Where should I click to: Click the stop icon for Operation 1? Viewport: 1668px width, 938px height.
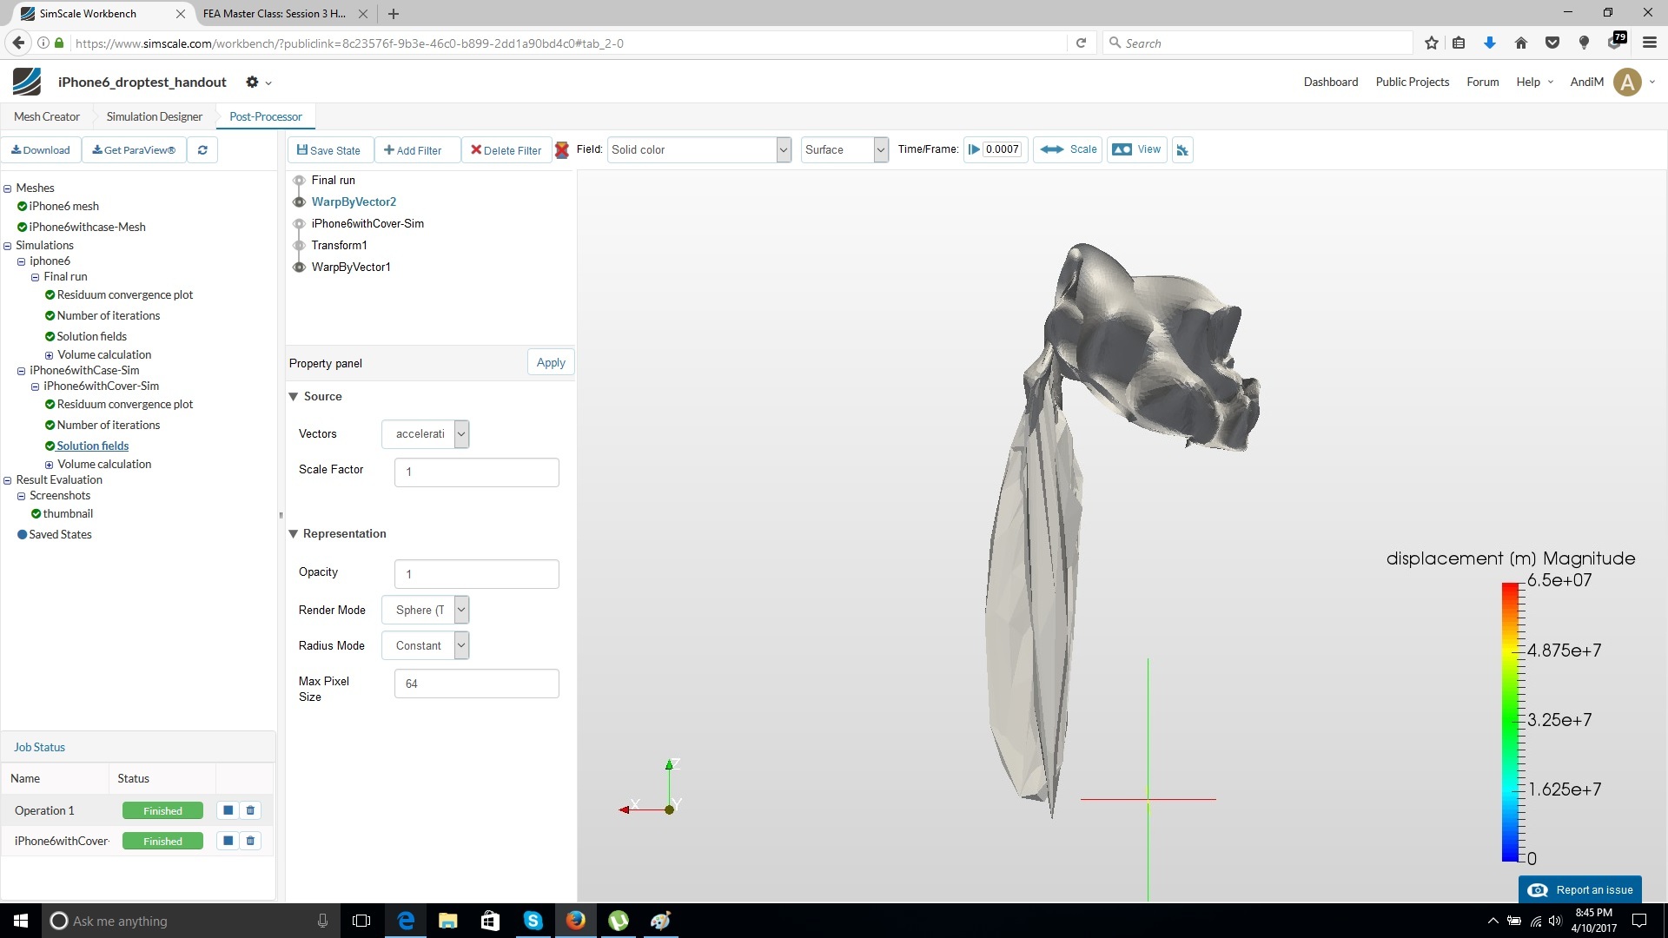(x=228, y=810)
